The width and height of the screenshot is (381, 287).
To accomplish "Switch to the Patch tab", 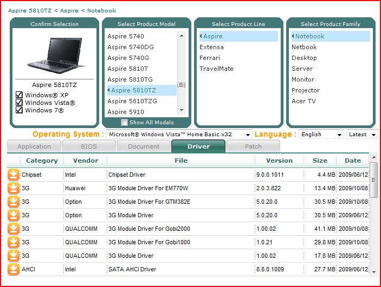I will (253, 146).
